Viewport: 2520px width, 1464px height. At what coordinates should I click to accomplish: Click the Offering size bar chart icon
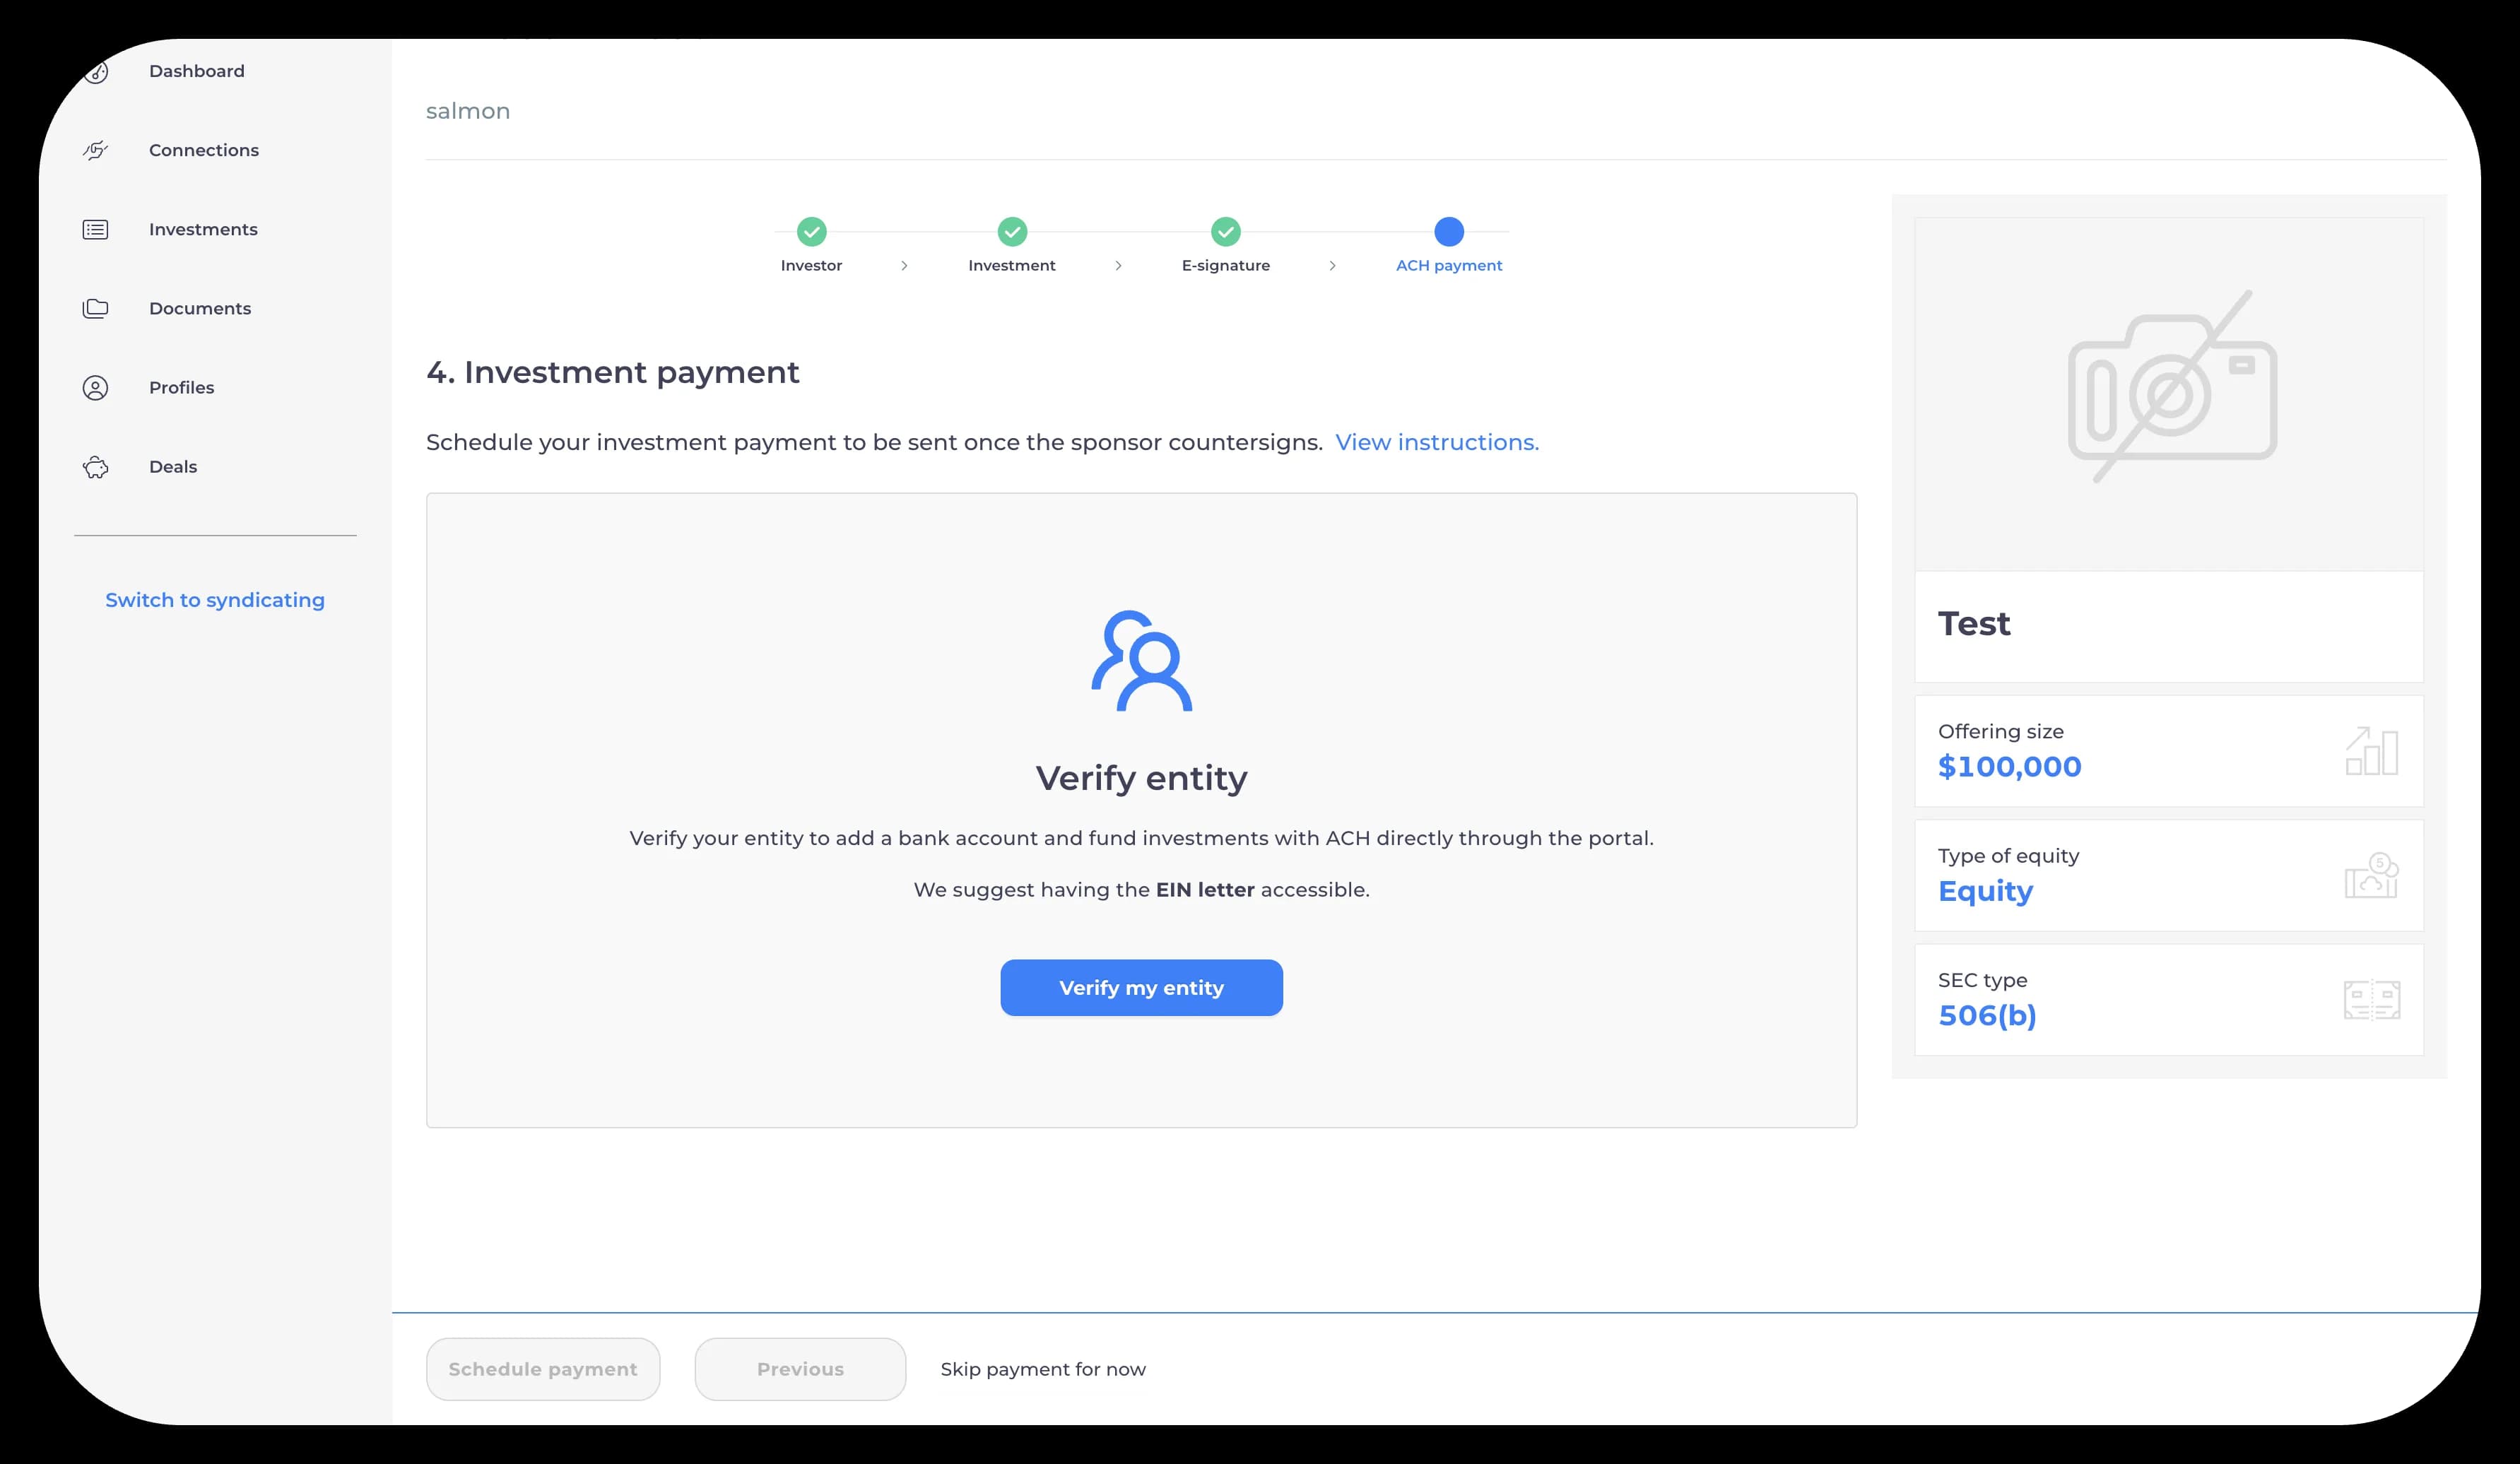[2371, 751]
